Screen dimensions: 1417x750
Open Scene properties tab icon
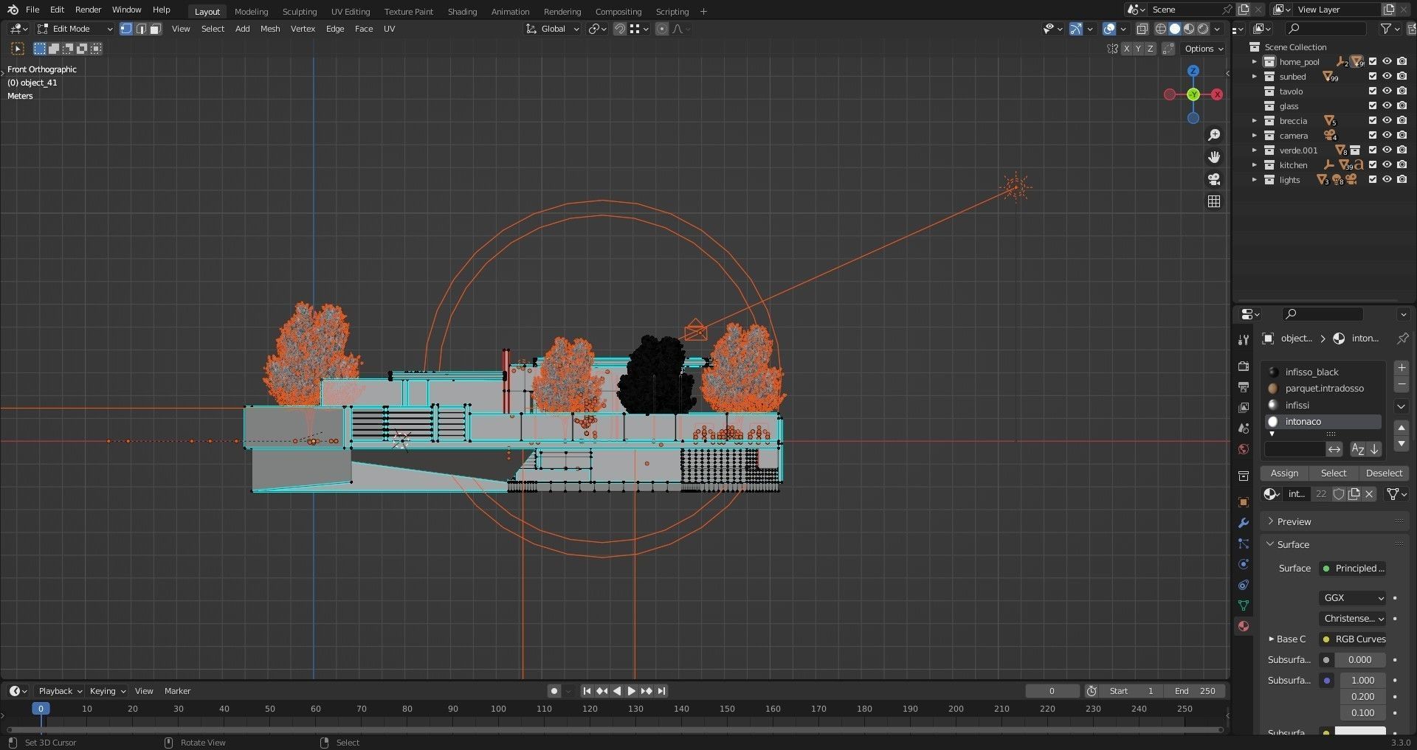(1244, 428)
